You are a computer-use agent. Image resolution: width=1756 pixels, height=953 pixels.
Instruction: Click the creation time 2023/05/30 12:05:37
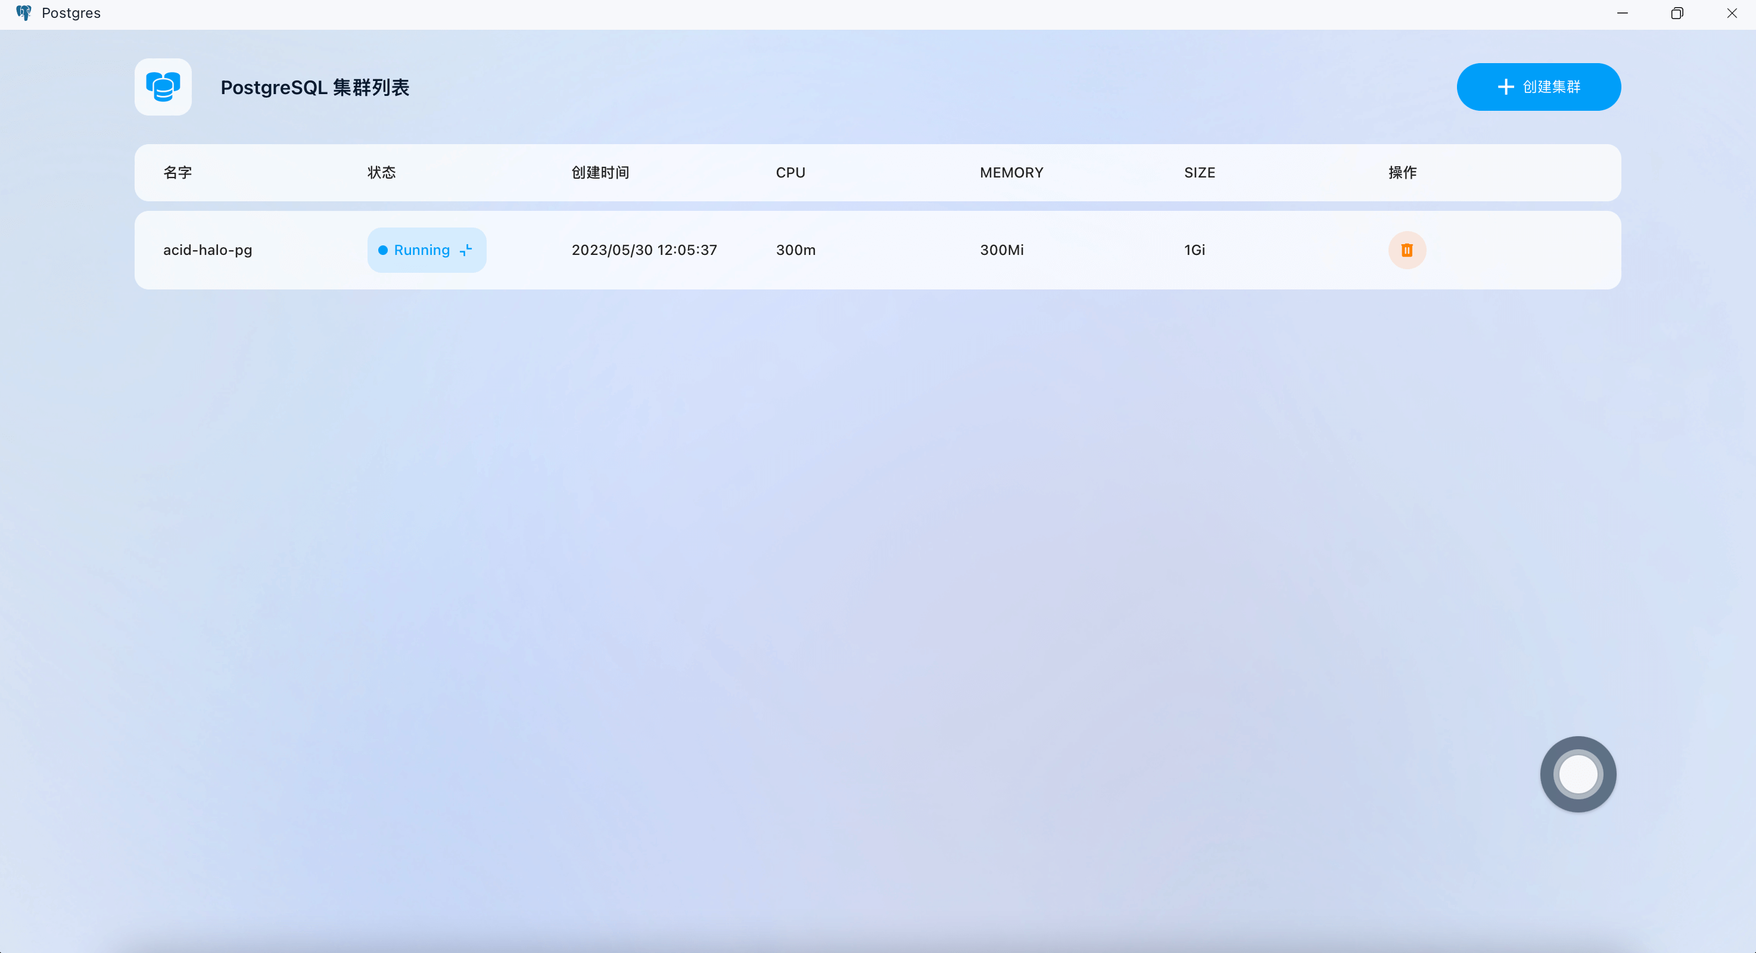coord(644,250)
